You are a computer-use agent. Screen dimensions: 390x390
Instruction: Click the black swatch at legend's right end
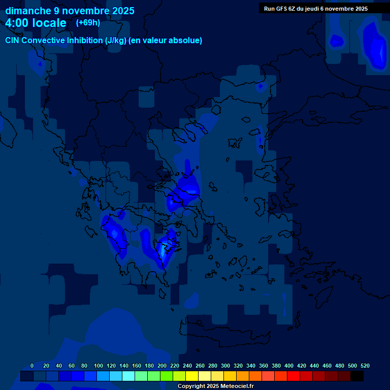(357, 376)
